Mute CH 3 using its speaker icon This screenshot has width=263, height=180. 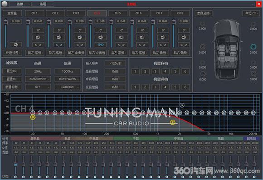point(80,37)
